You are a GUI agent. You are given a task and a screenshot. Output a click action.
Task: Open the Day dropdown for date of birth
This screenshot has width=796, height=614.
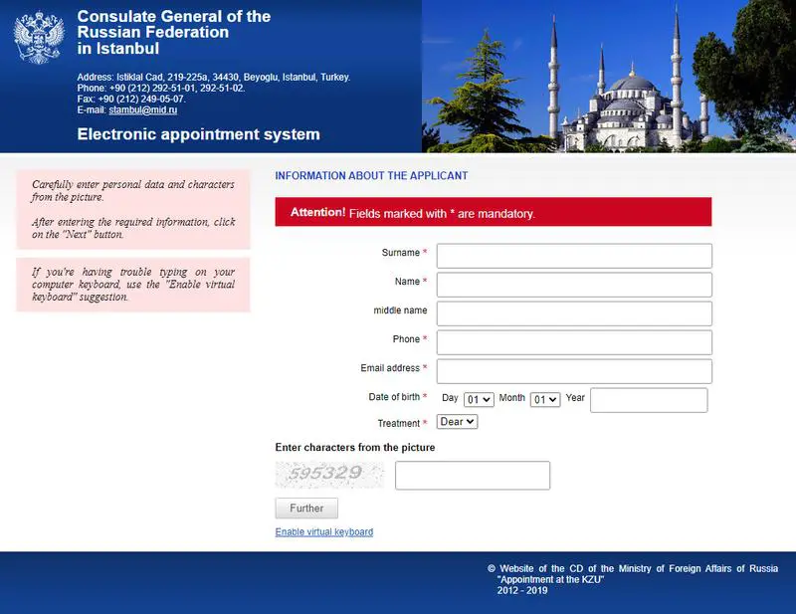pos(479,399)
